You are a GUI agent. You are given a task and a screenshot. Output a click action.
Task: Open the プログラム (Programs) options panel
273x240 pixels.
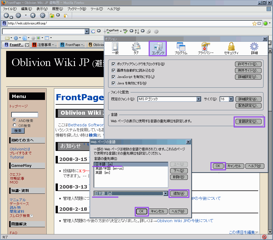pos(181,48)
